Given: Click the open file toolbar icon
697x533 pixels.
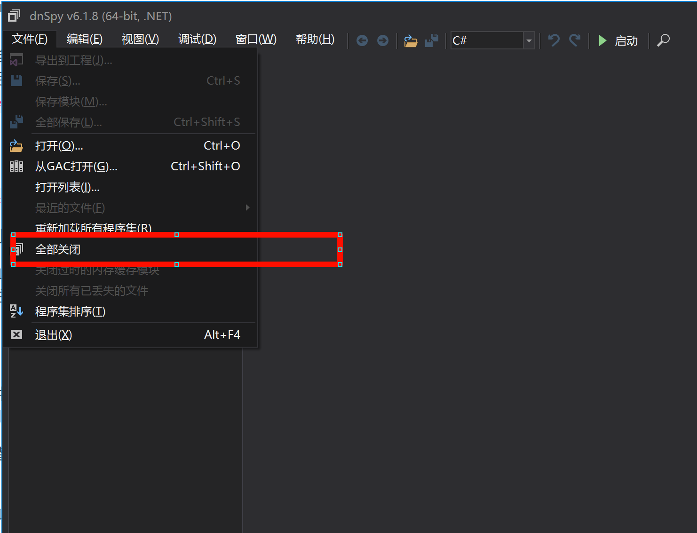Looking at the screenshot, I should pyautogui.click(x=411, y=40).
